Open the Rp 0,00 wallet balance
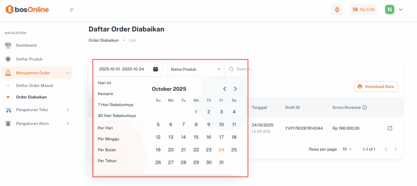The height and width of the screenshot is (186, 417). point(363,9)
